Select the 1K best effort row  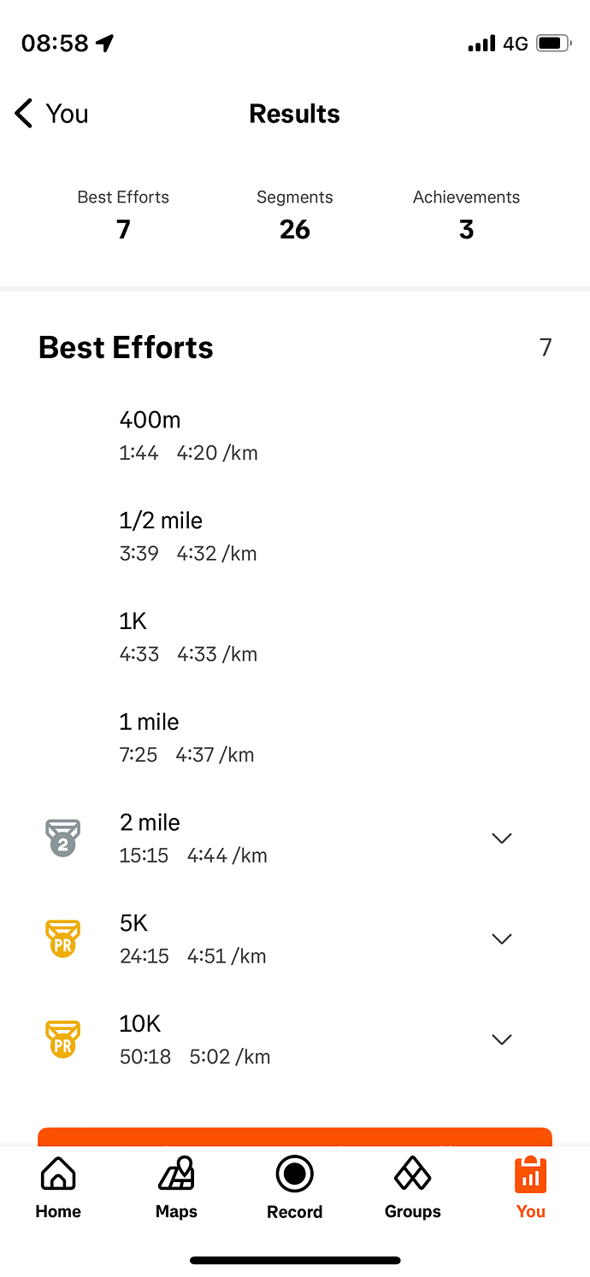click(x=188, y=637)
